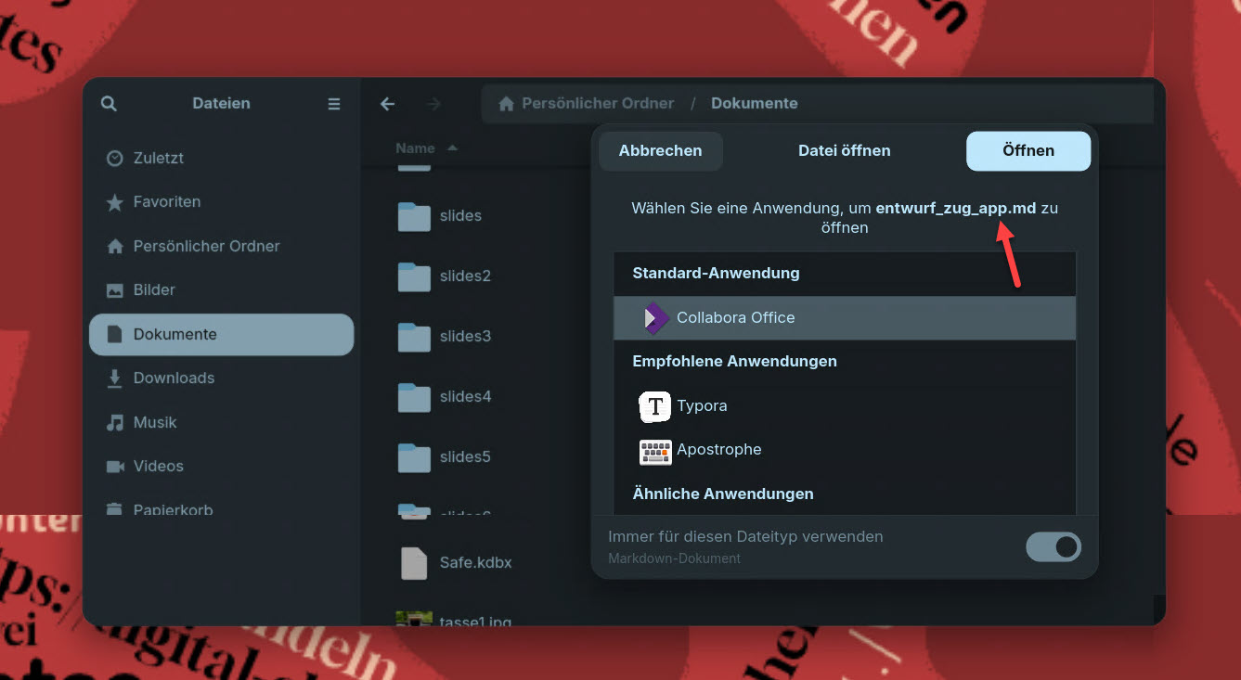This screenshot has width=1241, height=680.
Task: Open Zuletzt in the sidebar
Action: coord(159,159)
